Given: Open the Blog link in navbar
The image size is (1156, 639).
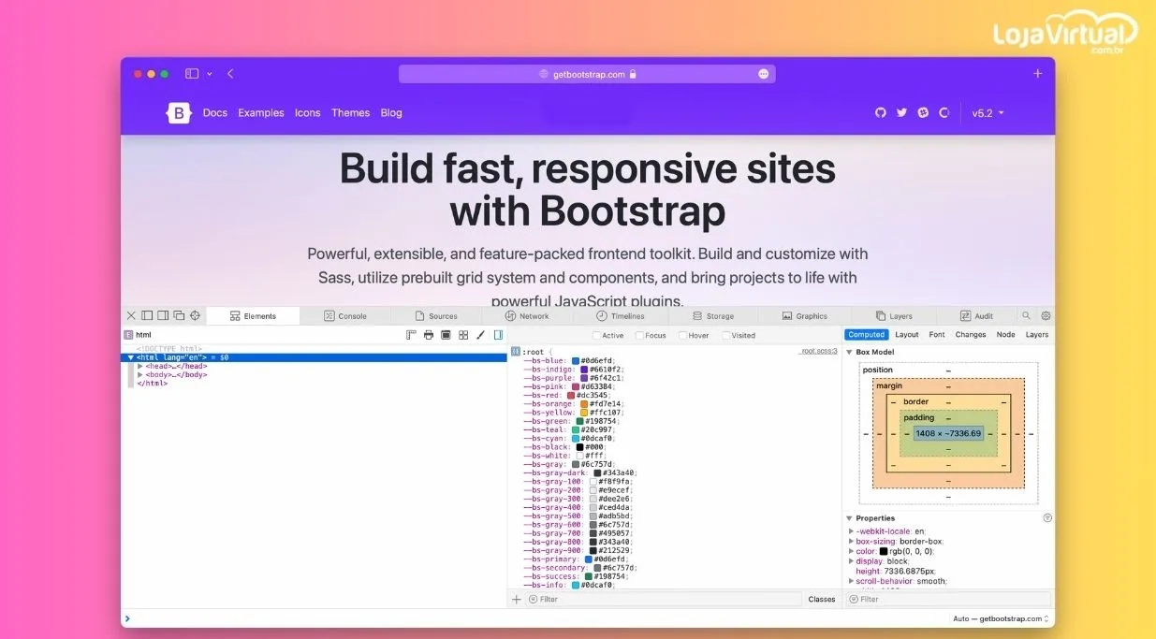Looking at the screenshot, I should (391, 113).
